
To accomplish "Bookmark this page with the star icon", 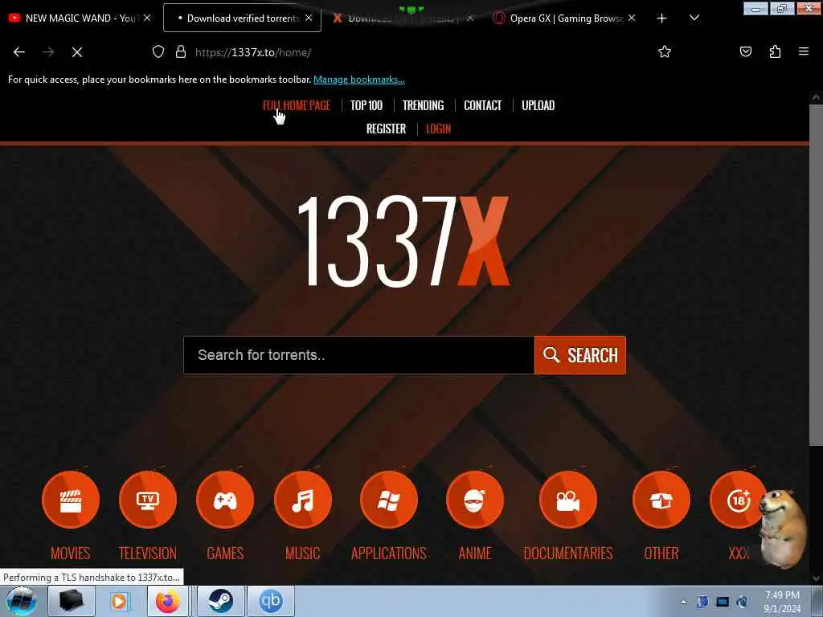I will (x=665, y=51).
